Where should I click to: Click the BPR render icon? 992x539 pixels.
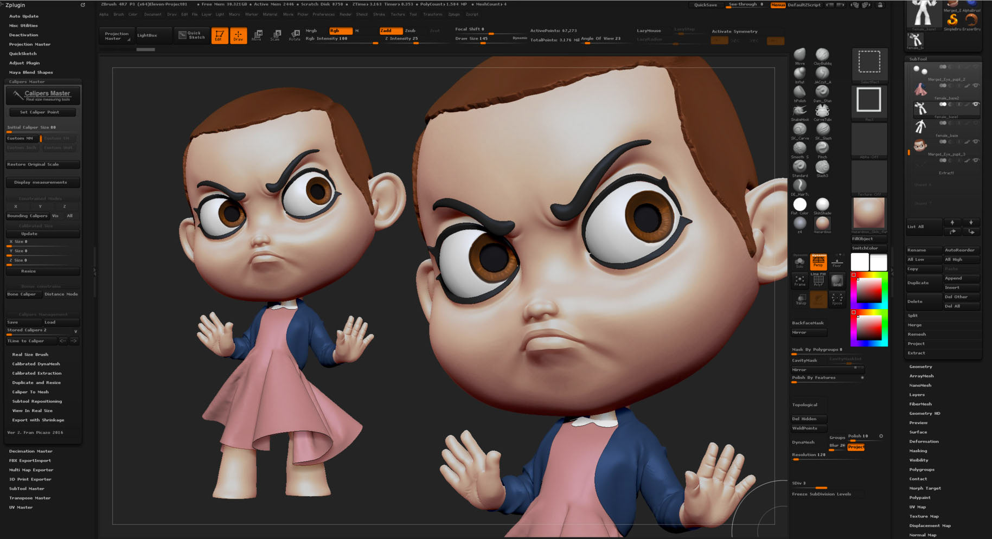837,280
